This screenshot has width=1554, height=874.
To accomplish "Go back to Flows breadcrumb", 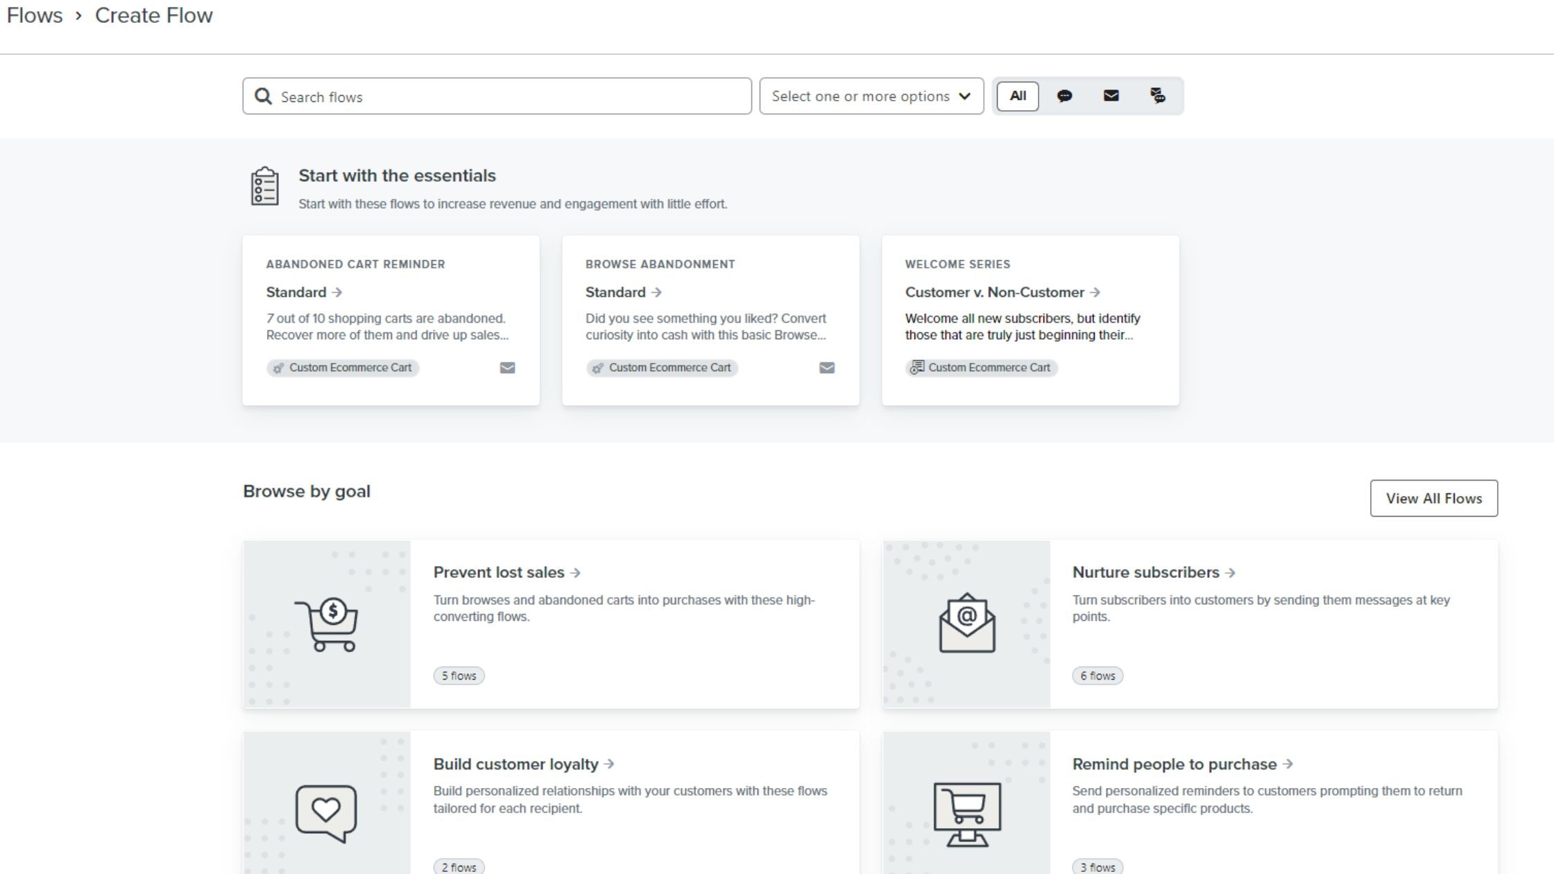I will tap(35, 15).
